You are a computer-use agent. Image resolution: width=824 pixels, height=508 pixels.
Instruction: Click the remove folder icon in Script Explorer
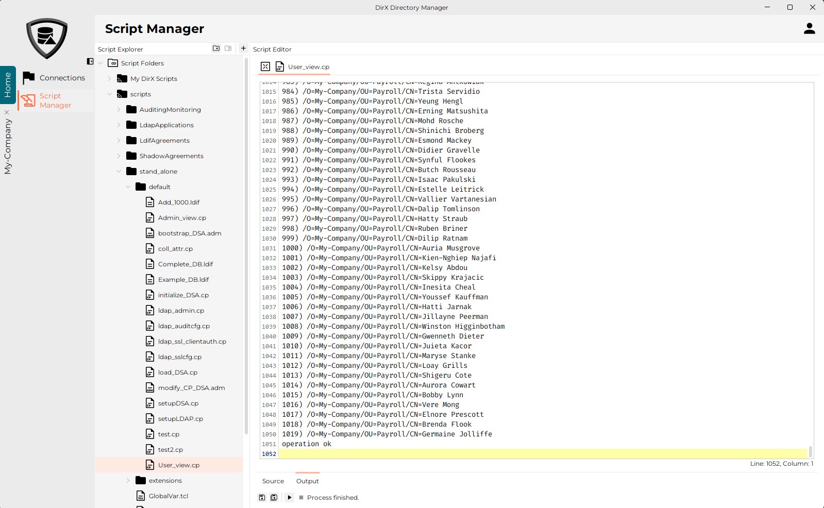pos(228,48)
